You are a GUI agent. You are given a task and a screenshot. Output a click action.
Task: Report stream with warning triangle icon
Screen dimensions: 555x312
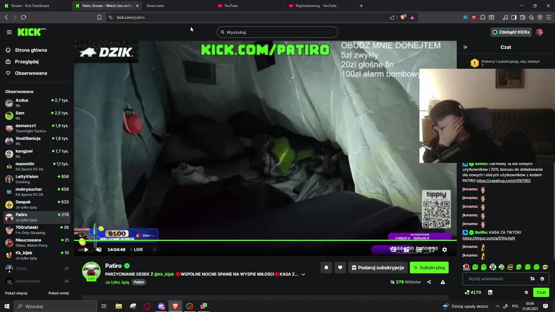coord(443,282)
